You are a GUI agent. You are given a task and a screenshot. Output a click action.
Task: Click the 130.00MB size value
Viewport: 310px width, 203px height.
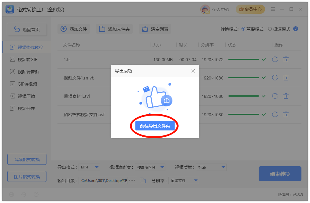163,60
